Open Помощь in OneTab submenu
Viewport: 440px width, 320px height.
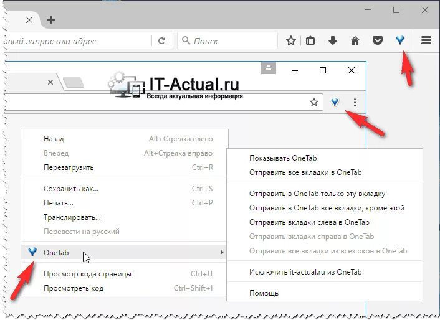(x=325, y=293)
